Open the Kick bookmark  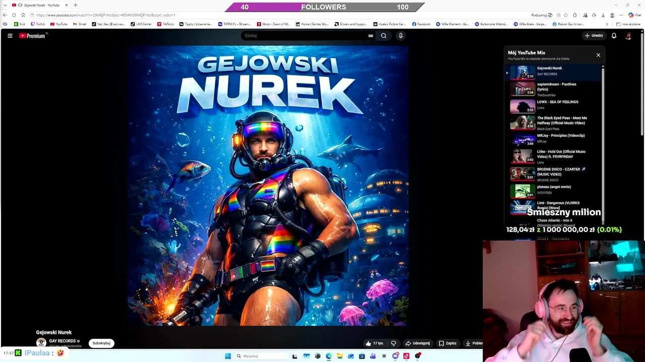tap(20, 24)
